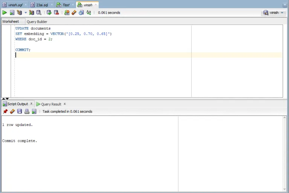This screenshot has height=193, width=289.
Task: Close the vinish worksheet tab
Action: pyautogui.click(x=96, y=5)
